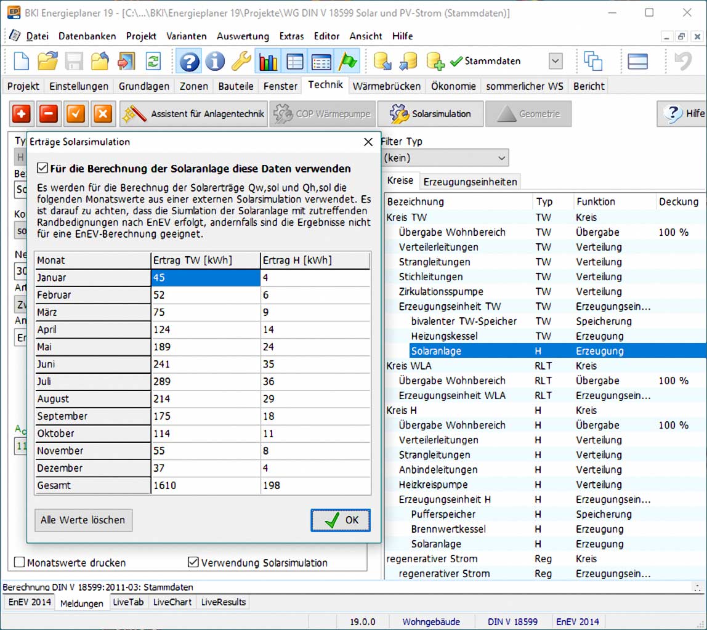The height and width of the screenshot is (630, 707).
Task: Open the LiveChart bottom tab
Action: coord(172,602)
